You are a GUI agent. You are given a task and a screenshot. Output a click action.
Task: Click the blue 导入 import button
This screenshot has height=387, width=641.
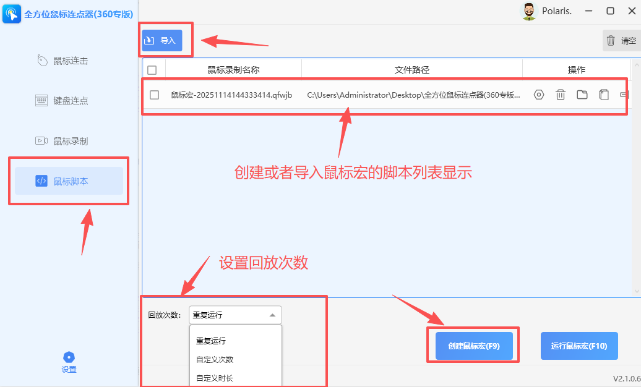coord(162,41)
